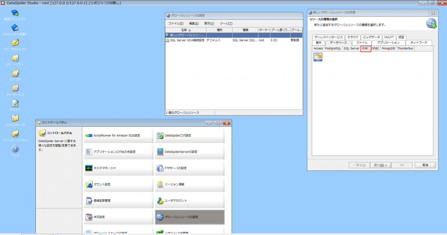Open ツール(T) menu in global resource window
The height and width of the screenshot is (235, 447).
click(226, 24)
